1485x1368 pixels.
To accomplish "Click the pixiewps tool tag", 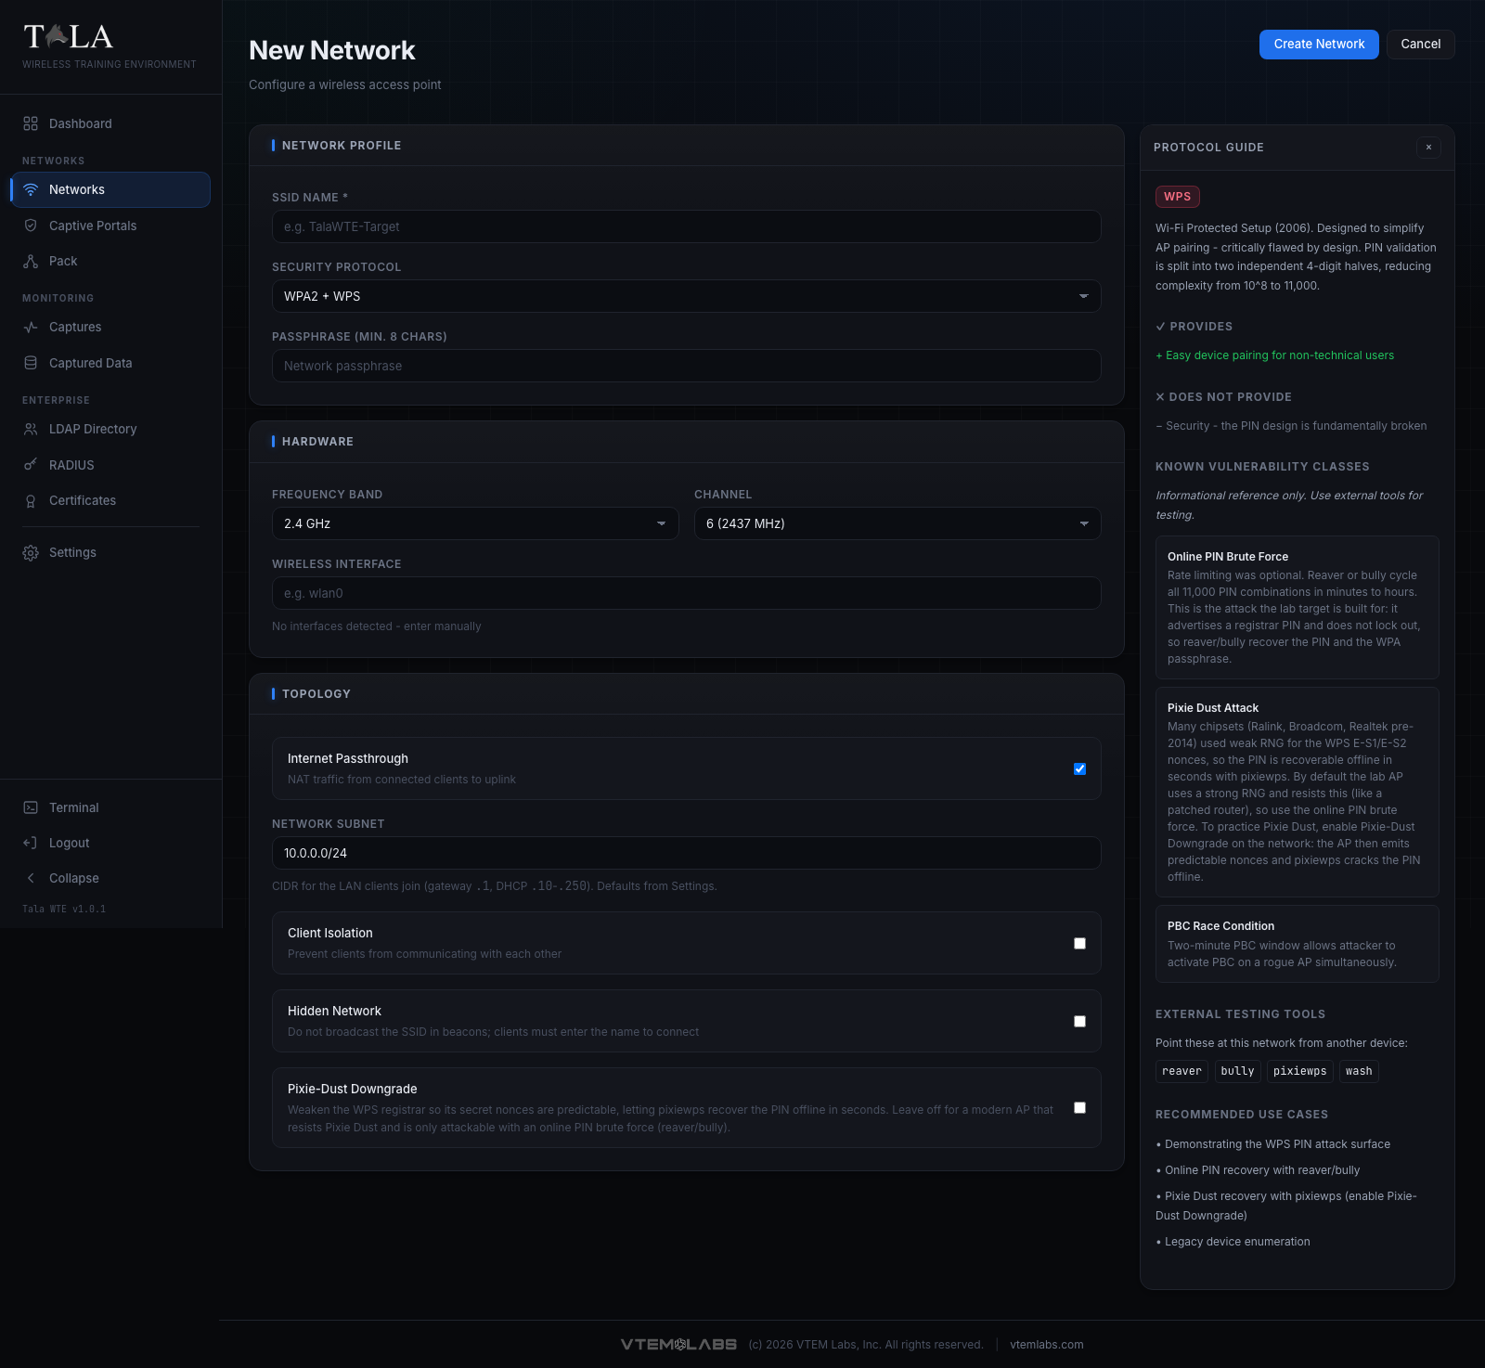I will pos(1299,1071).
